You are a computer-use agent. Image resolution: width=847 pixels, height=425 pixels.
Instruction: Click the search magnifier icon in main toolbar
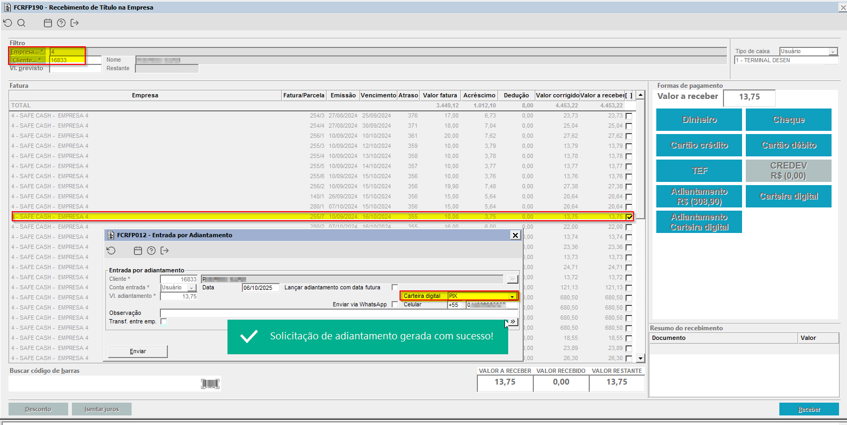(x=21, y=23)
